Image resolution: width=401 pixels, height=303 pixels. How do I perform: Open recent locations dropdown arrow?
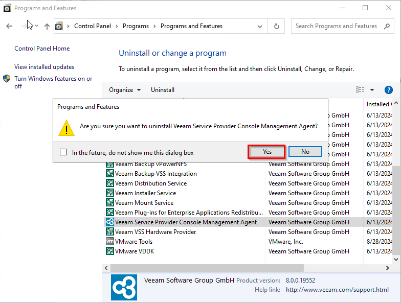(x=37, y=26)
